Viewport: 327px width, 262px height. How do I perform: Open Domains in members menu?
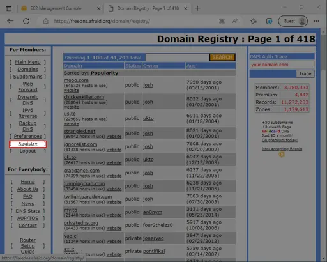[x=27, y=70]
